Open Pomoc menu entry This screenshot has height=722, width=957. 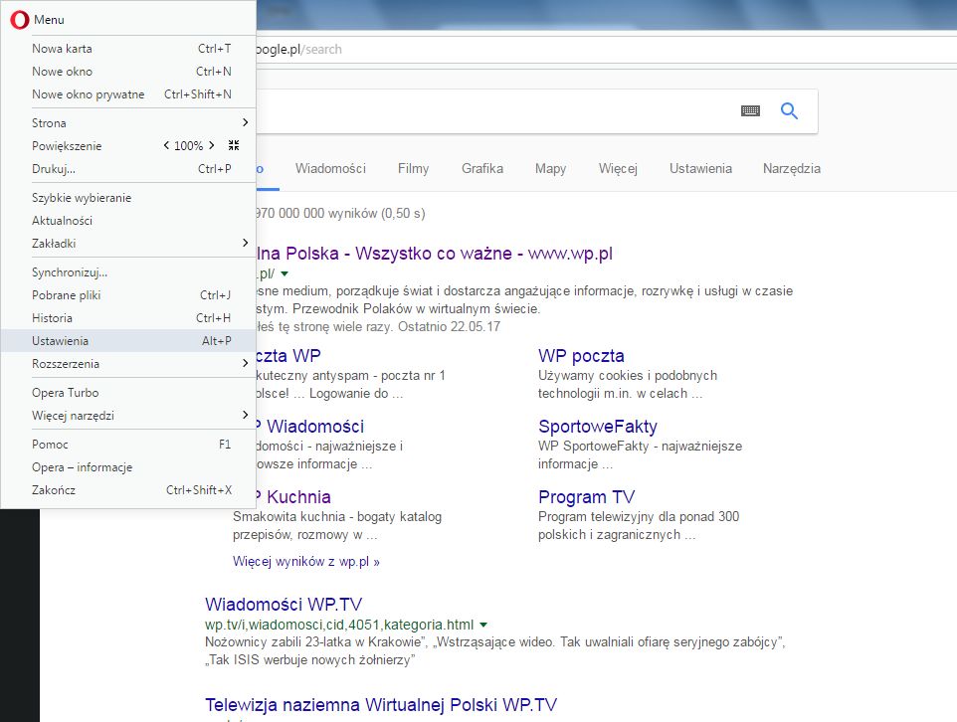click(128, 445)
